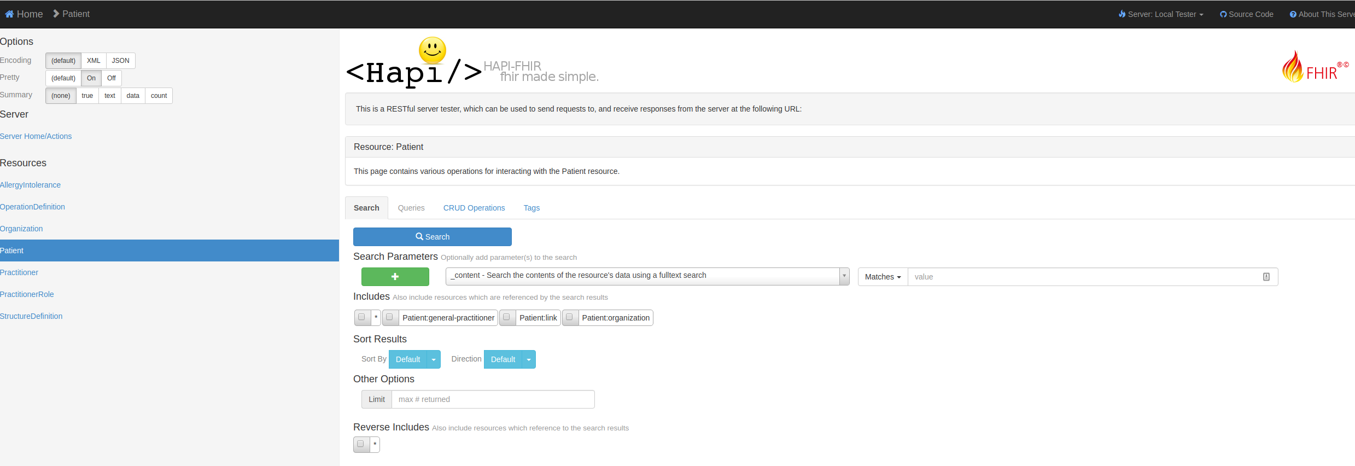Enable the Patient:link include checkbox
This screenshot has width=1355, height=466.
tap(507, 317)
